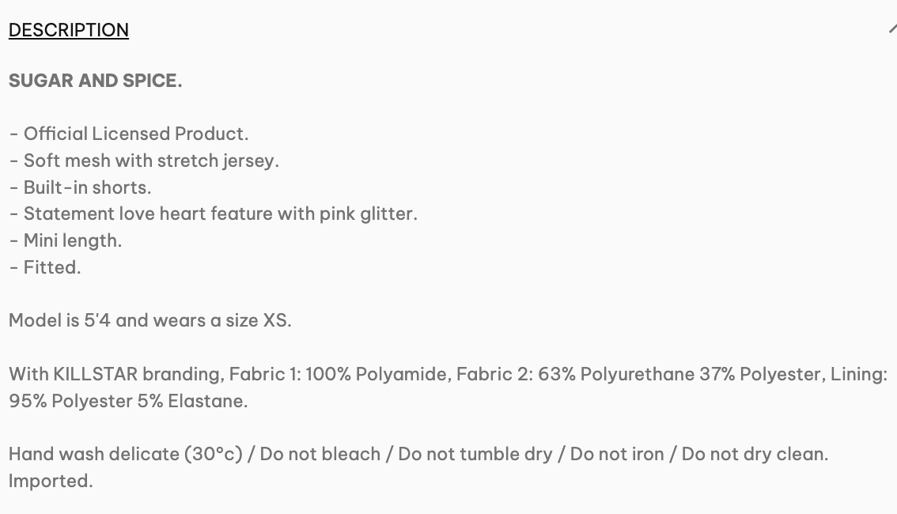Image resolution: width=897 pixels, height=514 pixels.
Task: Click the word KILLSTAR in branding text
Action: coord(96,374)
